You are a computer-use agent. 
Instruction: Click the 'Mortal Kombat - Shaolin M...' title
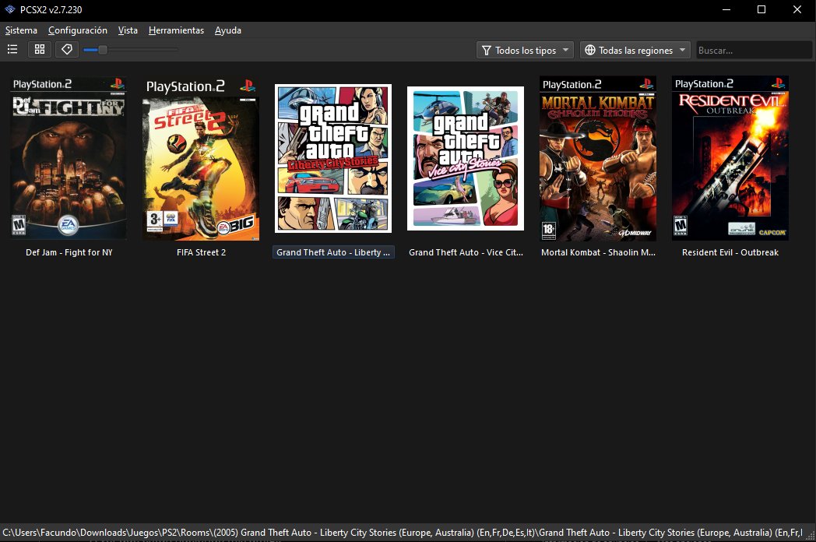pos(598,252)
